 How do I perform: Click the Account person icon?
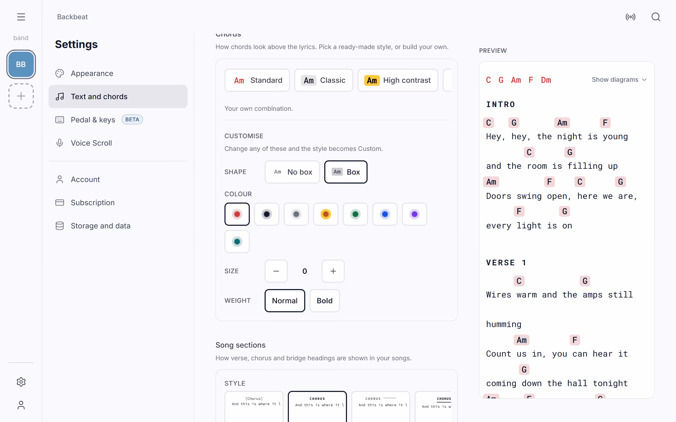59,179
